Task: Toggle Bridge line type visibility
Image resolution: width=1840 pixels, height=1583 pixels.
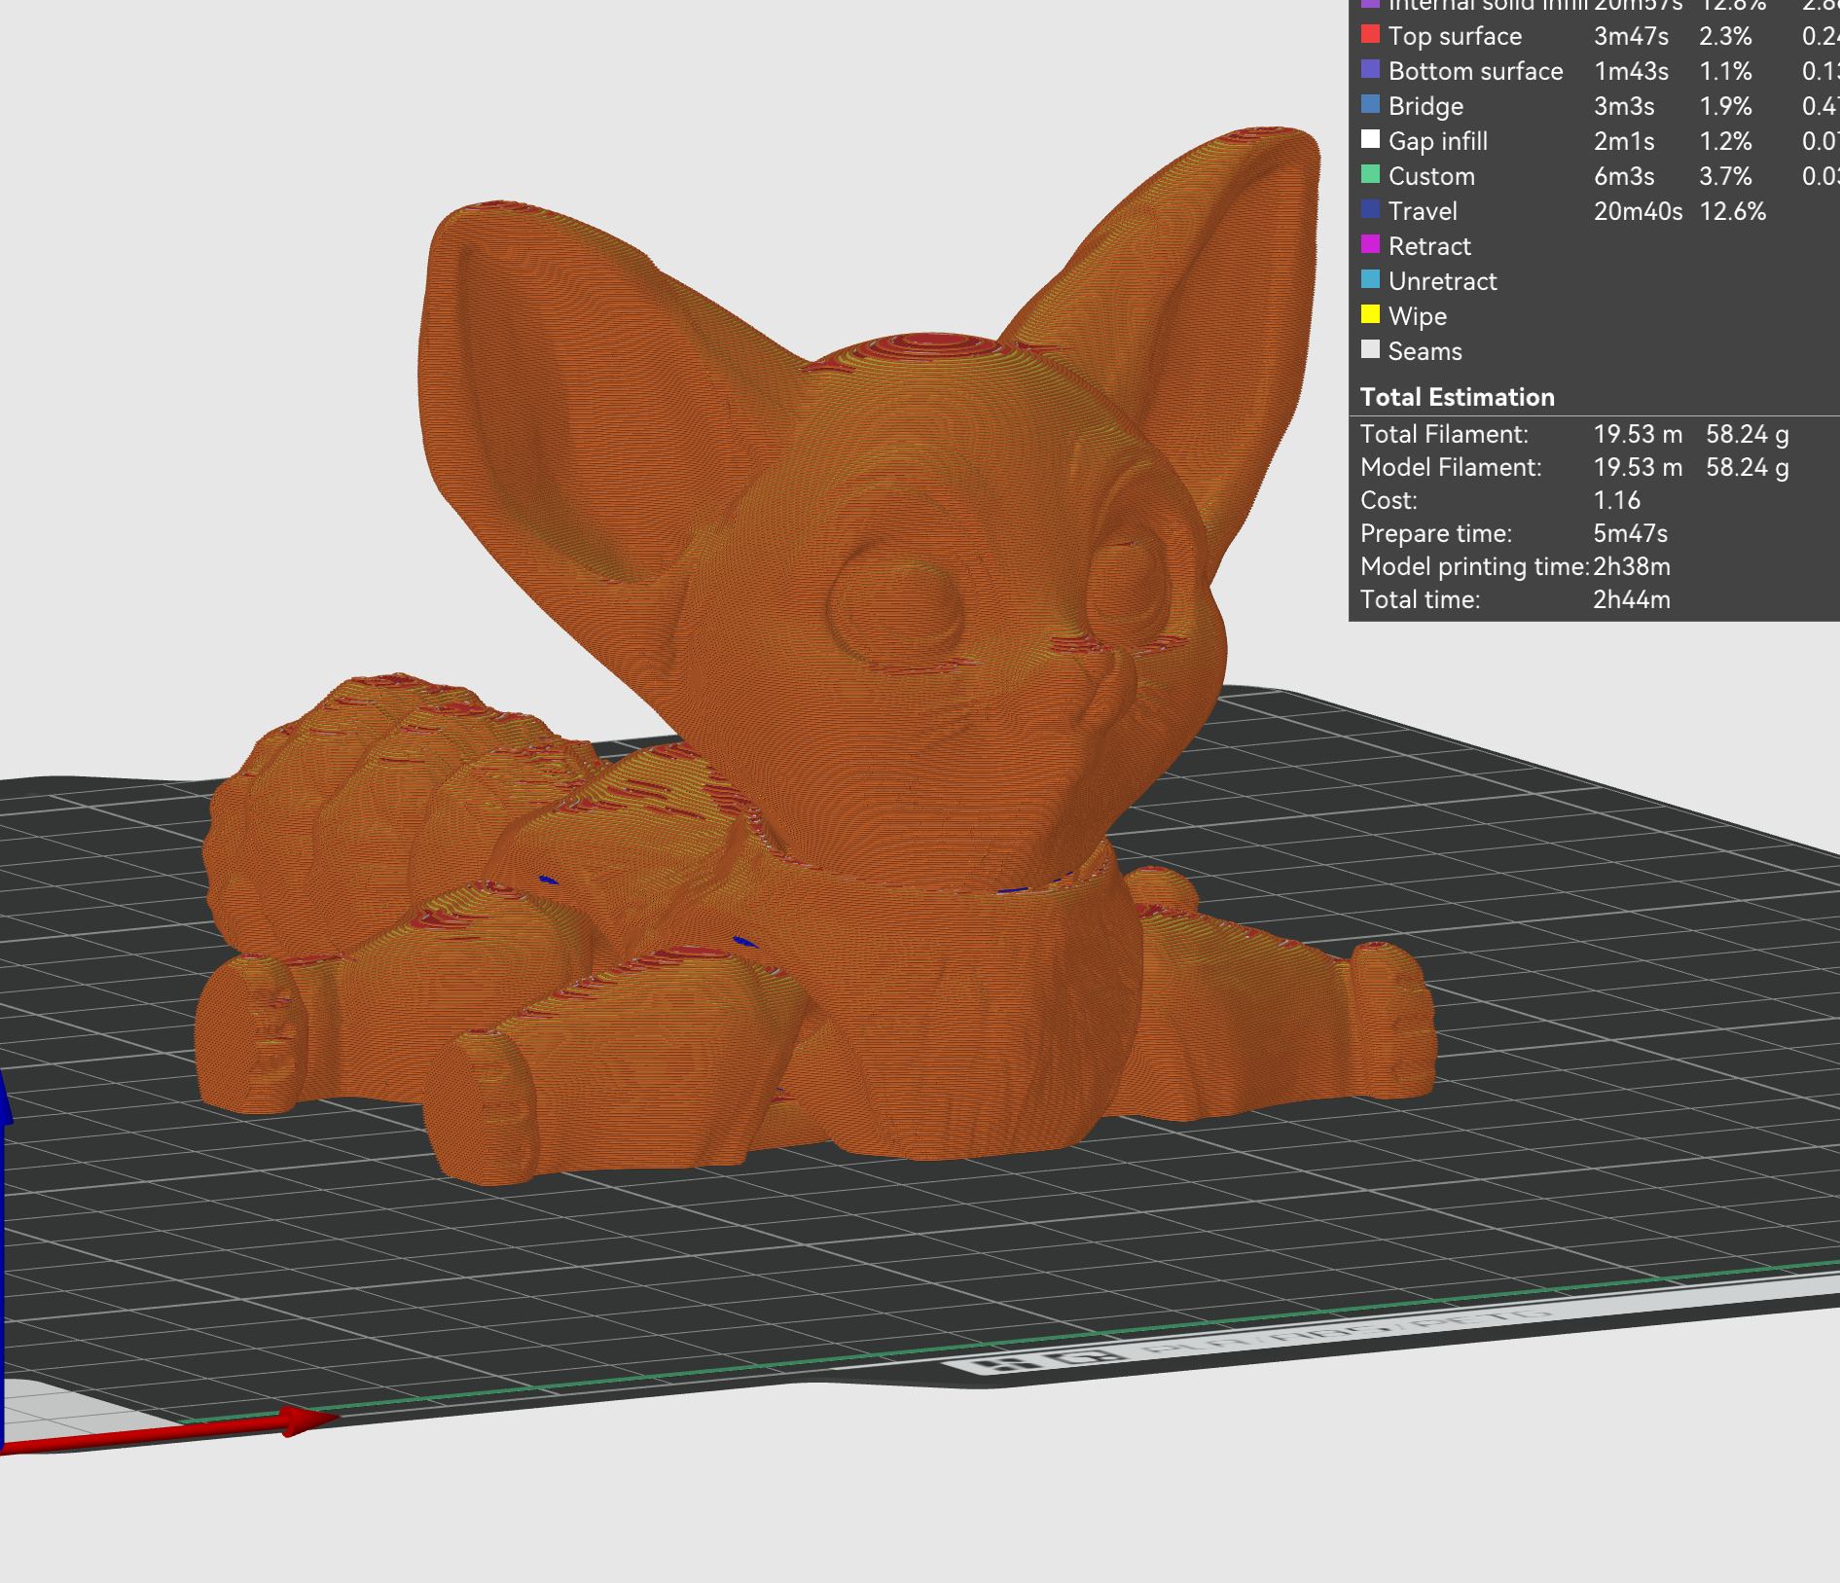Action: click(x=1425, y=106)
